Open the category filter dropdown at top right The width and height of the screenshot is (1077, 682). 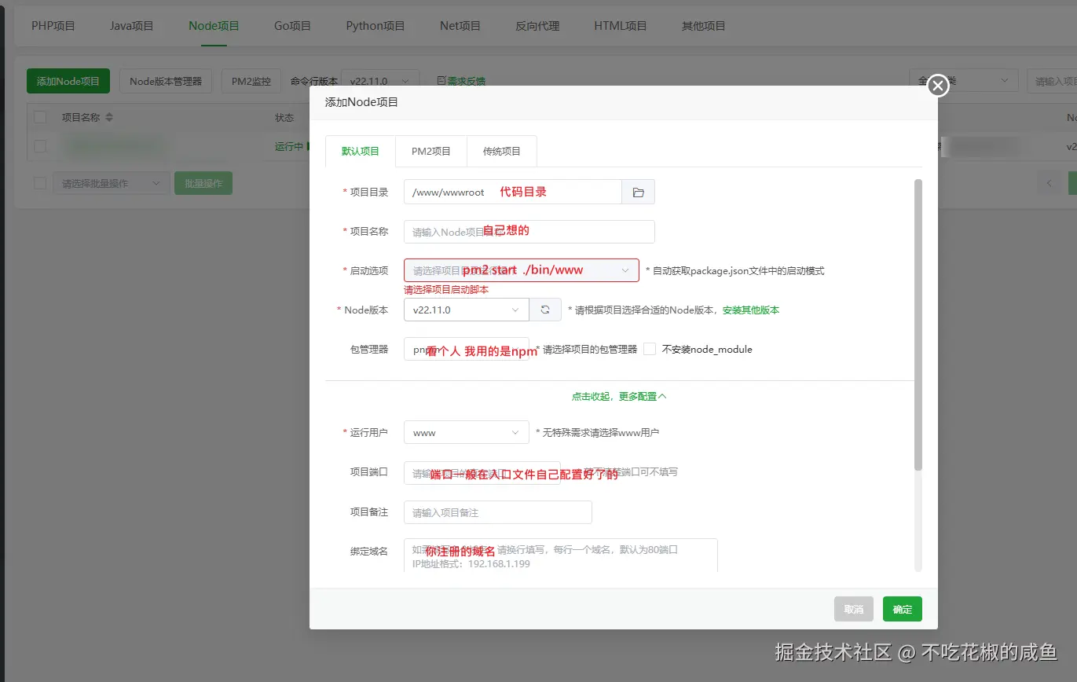(963, 81)
